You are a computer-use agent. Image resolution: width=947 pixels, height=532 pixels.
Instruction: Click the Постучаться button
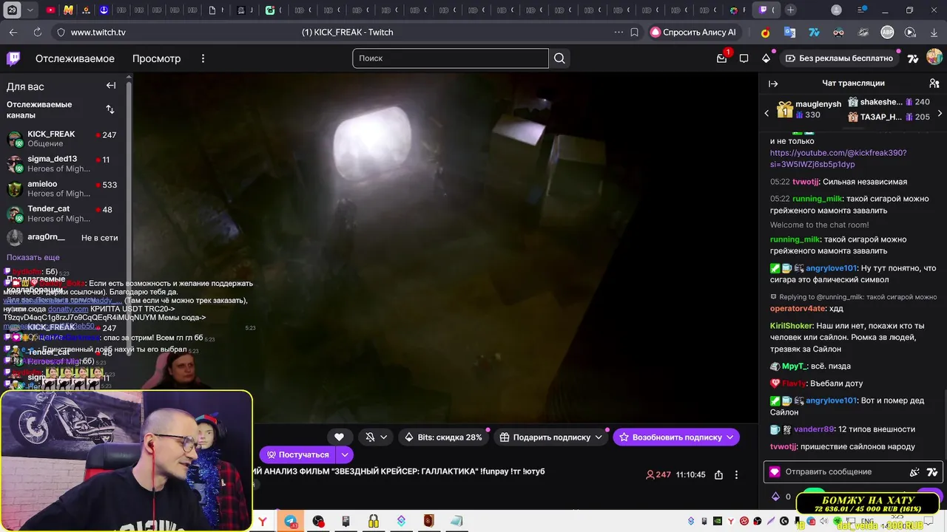[x=297, y=454]
